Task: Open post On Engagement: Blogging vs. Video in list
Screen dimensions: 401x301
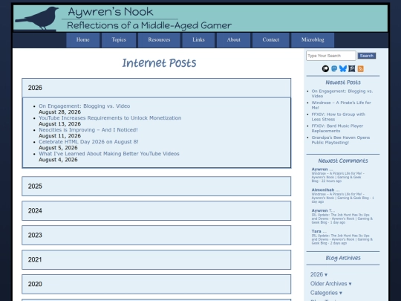Action: coord(85,106)
